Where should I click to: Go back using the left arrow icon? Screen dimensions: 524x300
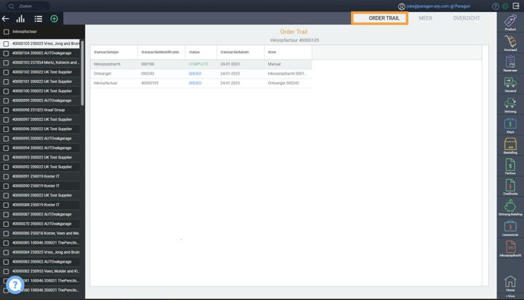(x=5, y=19)
